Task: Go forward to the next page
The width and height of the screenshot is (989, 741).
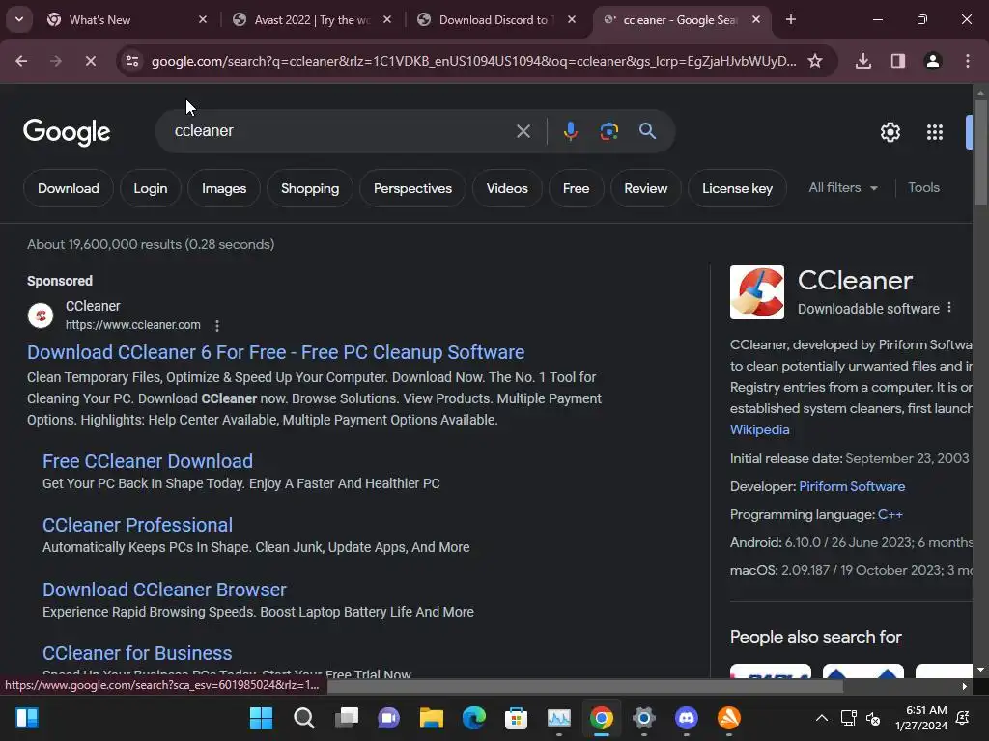Action: pyautogui.click(x=56, y=61)
